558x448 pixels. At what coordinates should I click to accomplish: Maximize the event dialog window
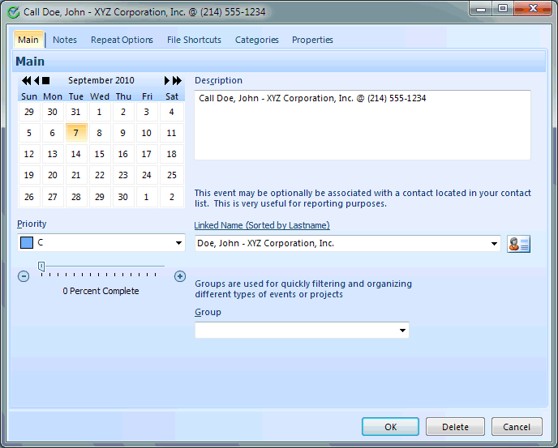tap(503, 9)
